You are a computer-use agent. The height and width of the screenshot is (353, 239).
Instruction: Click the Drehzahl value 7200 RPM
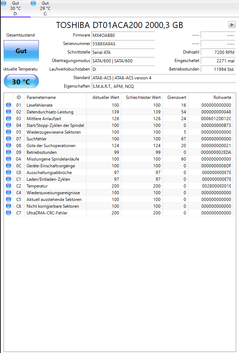tap(218, 52)
